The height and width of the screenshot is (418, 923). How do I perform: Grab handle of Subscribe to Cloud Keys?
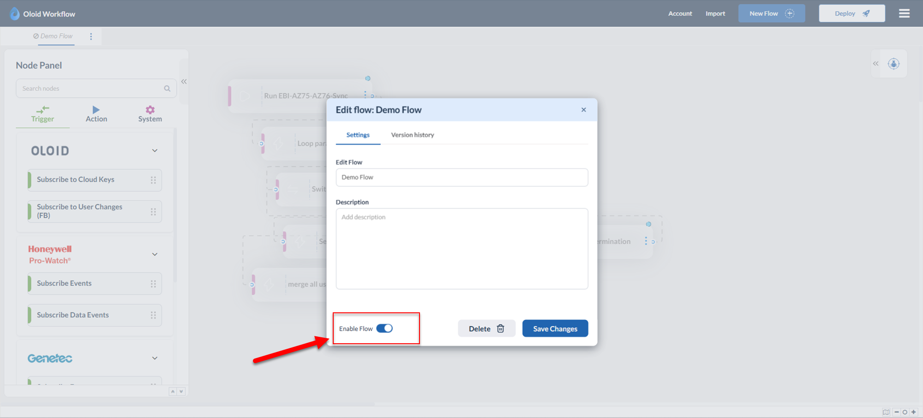(x=153, y=180)
